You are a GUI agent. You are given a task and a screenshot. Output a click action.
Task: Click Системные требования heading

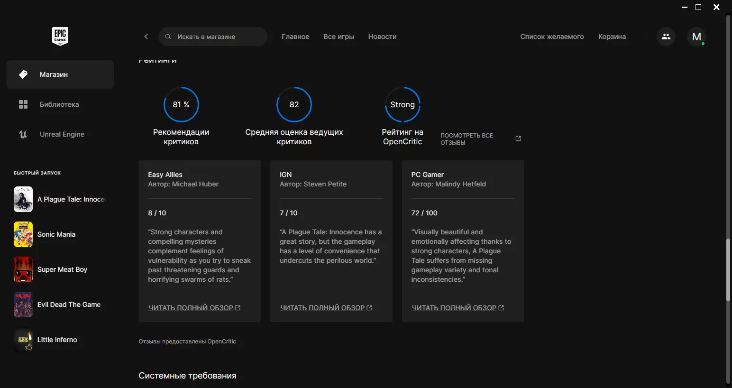tap(187, 376)
